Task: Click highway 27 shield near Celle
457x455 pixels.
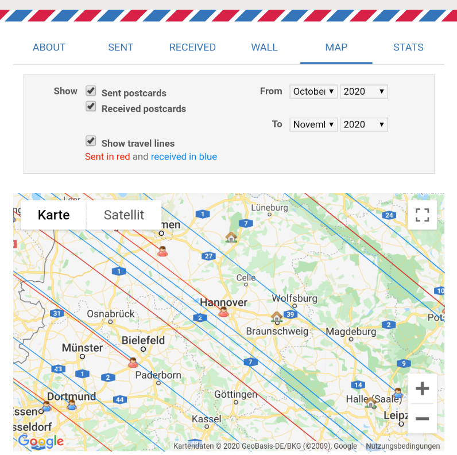Action: coord(208,256)
